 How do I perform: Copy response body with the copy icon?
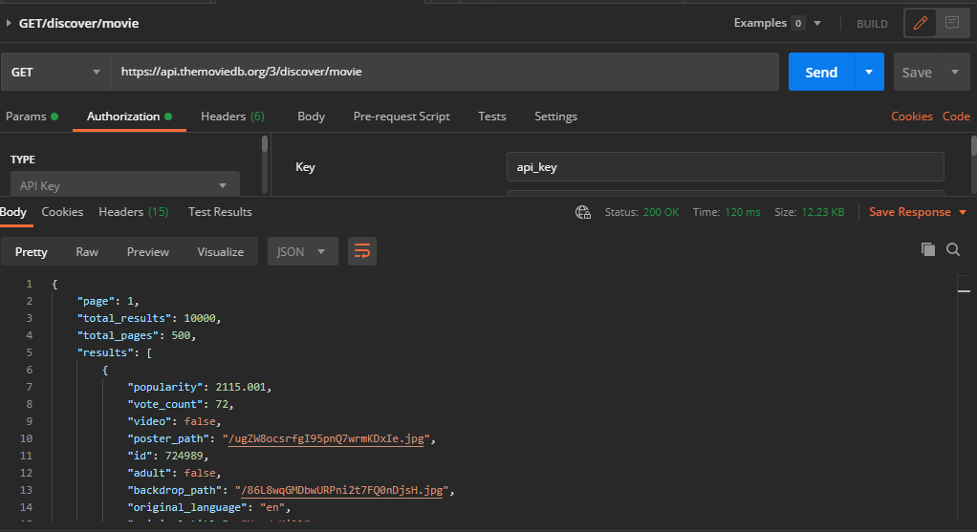coord(928,249)
